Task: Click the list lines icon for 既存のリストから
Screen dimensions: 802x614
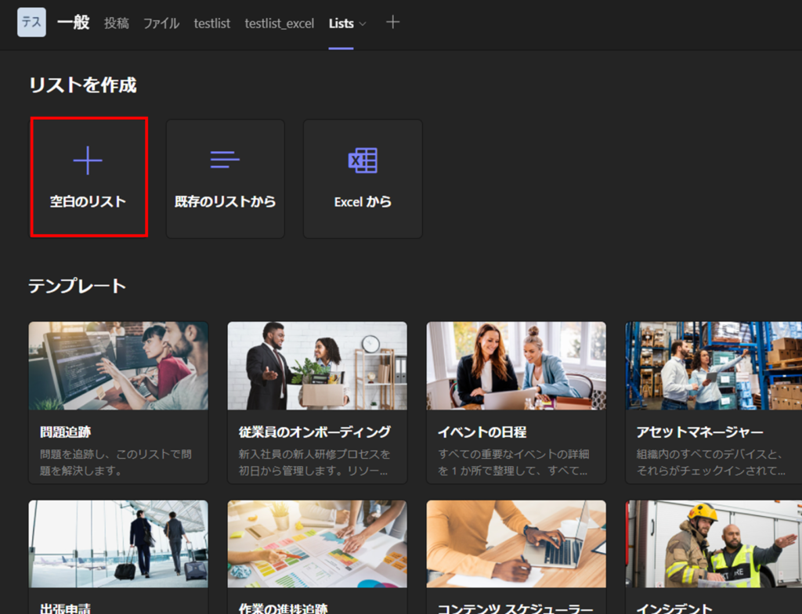Action: 225,160
